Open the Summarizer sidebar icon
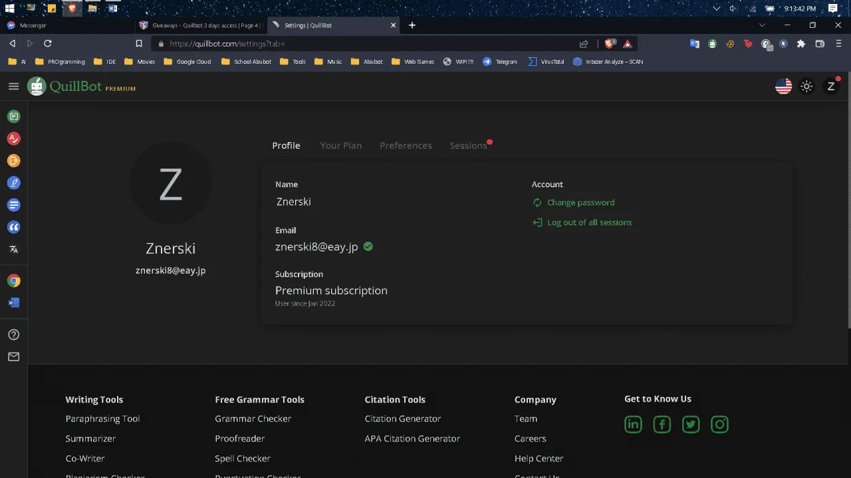Screen dimensions: 851x478 click(13, 205)
